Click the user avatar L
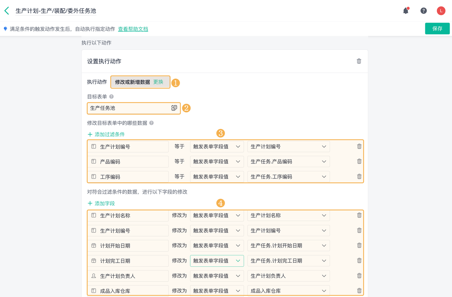Viewport: 452px width, 297px height. point(441,11)
